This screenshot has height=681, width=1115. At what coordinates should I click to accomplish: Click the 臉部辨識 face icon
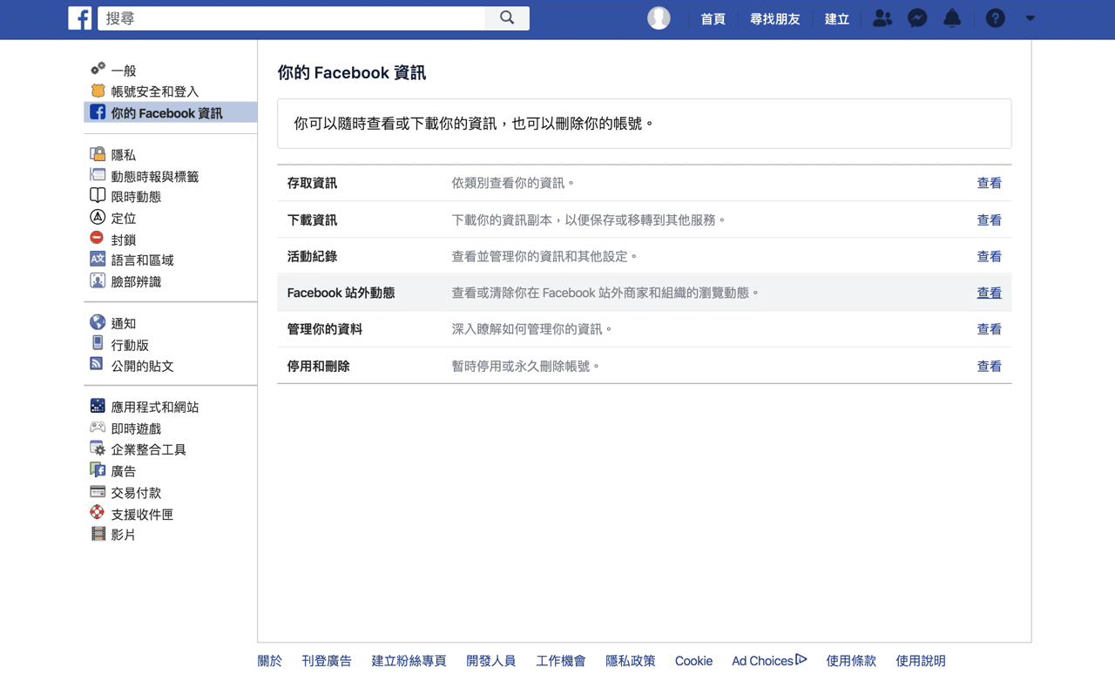tap(98, 280)
